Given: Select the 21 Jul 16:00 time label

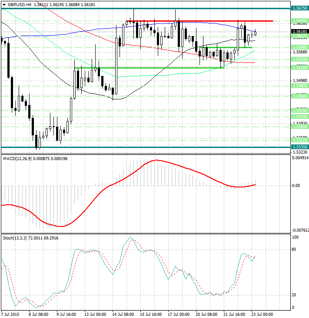Looking at the screenshot, I should tap(234, 315).
